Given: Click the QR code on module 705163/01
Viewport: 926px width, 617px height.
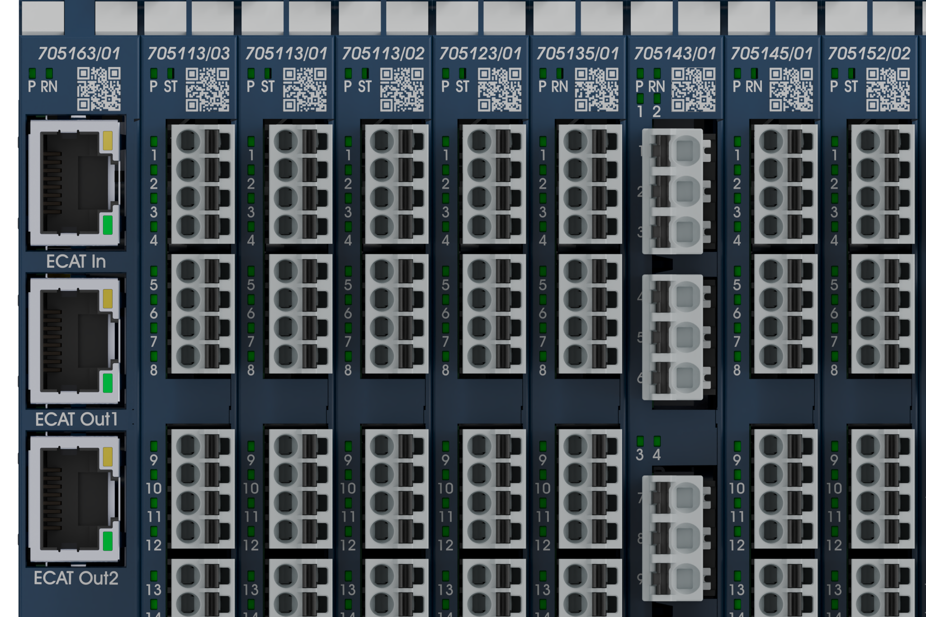Looking at the screenshot, I should 99,89.
